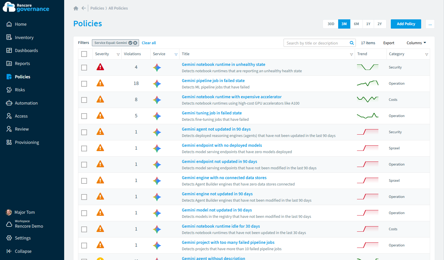Open Gemini project with too many failed pipeline jobs

pos(228,242)
